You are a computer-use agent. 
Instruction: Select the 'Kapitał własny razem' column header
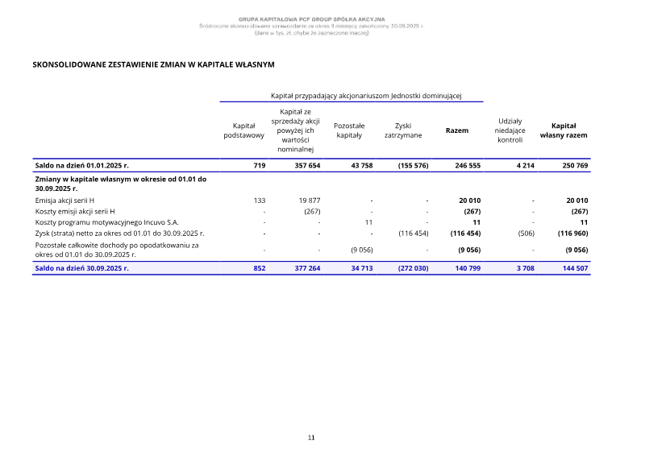564,130
